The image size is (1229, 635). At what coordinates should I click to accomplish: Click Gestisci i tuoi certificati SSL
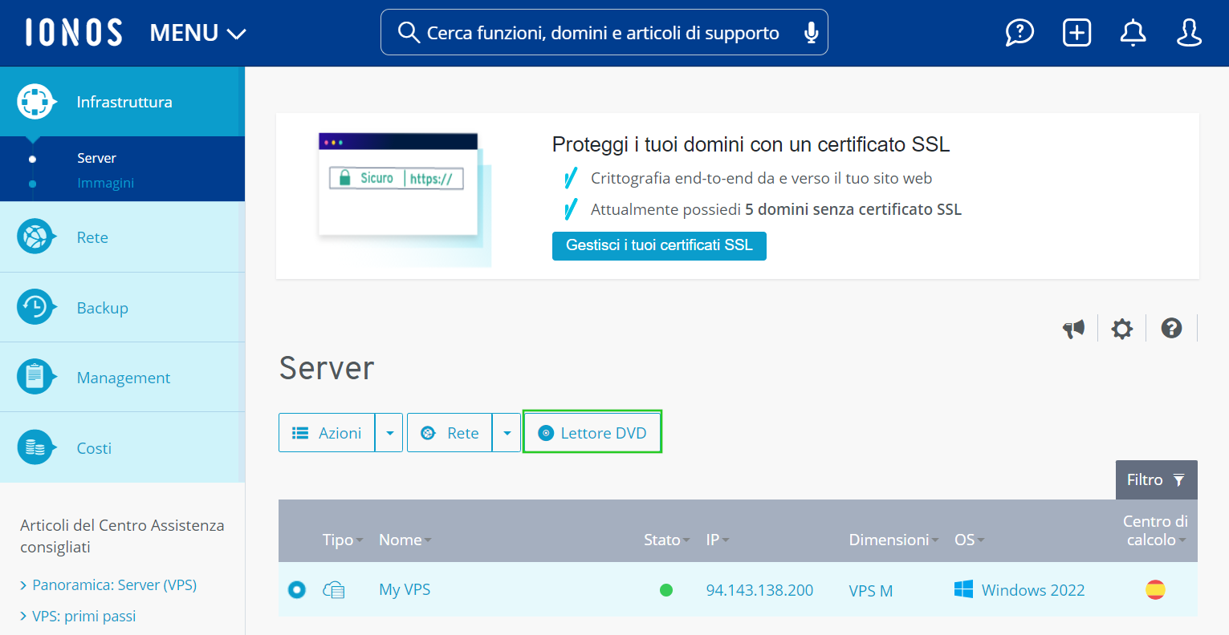coord(659,245)
